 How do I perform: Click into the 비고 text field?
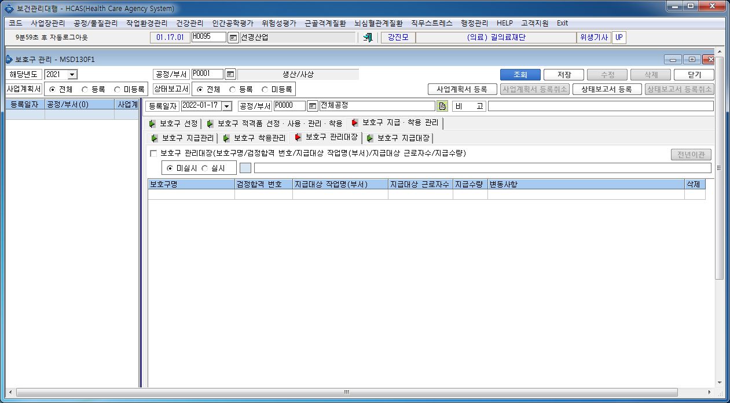601,106
